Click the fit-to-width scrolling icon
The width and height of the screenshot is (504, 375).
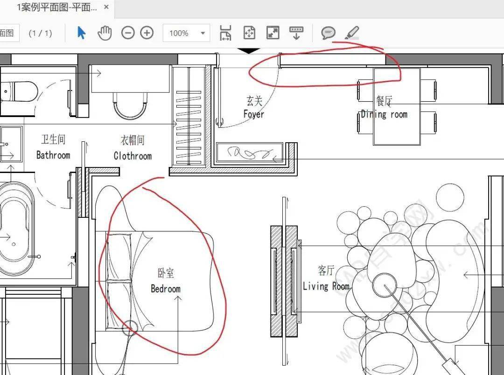[x=225, y=33]
